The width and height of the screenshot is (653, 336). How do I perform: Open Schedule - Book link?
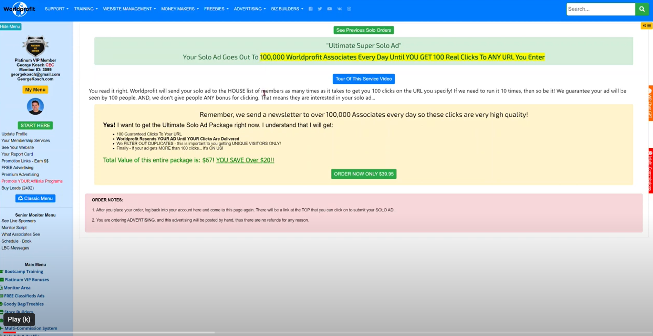(16, 241)
